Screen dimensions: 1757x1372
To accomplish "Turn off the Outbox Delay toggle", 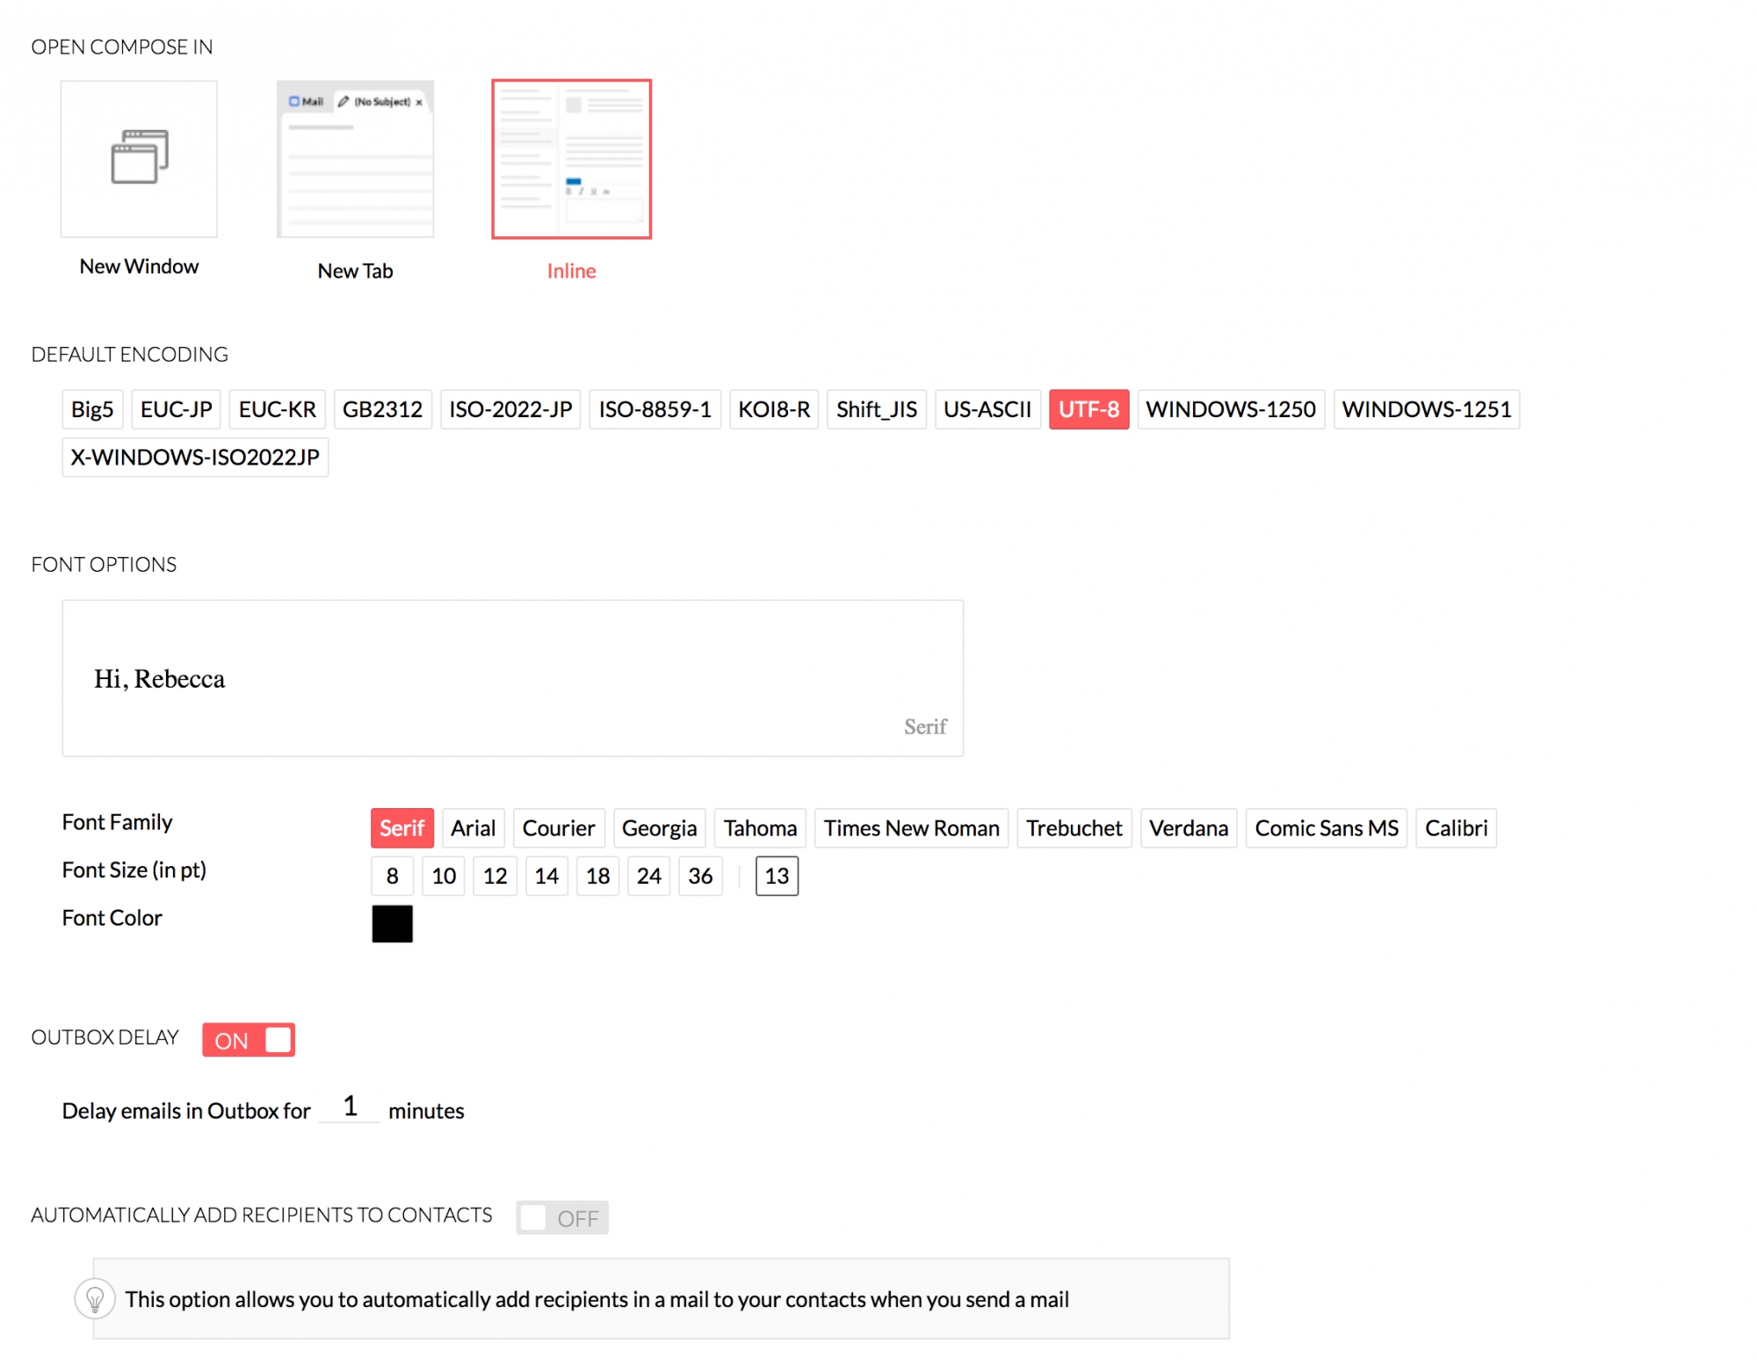I will click(249, 1040).
